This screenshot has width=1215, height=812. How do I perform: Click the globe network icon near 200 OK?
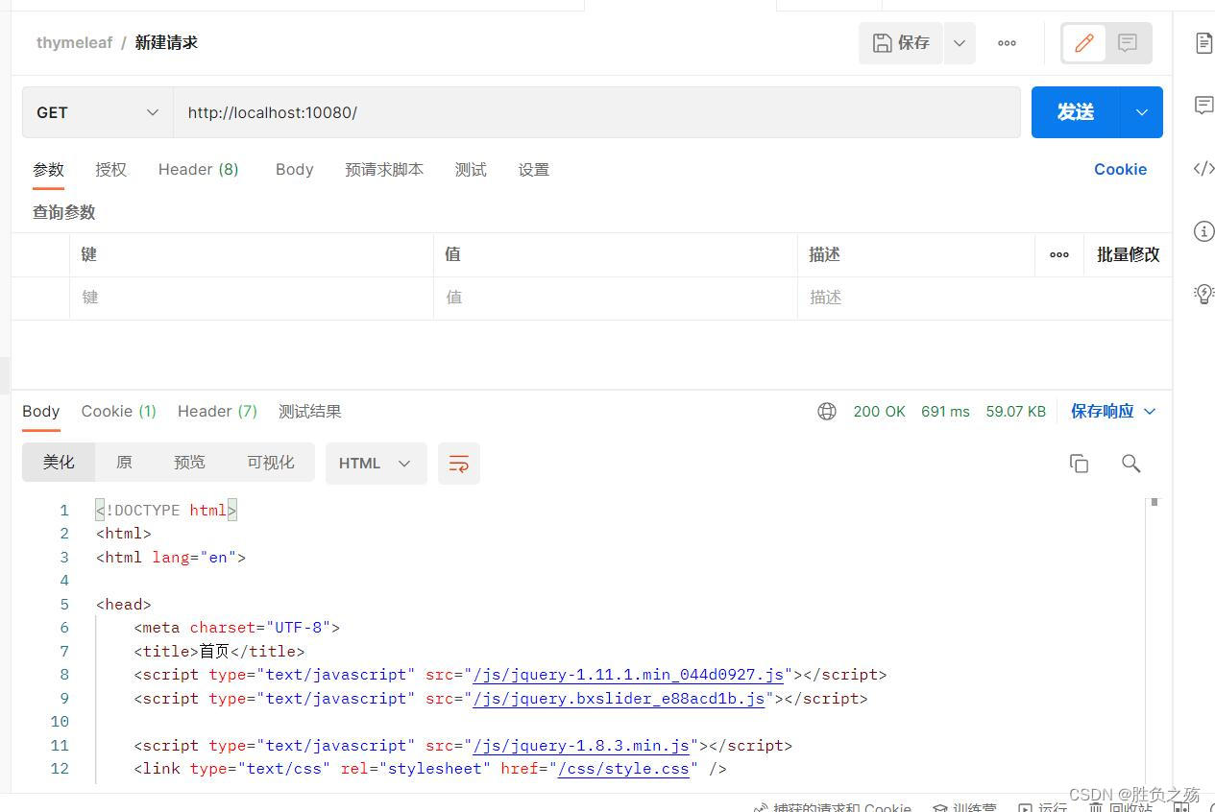(x=827, y=412)
